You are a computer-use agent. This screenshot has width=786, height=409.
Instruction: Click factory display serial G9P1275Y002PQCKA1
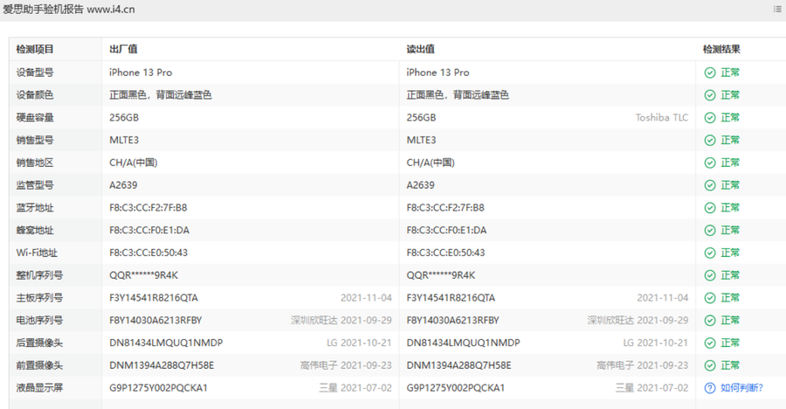(158, 388)
